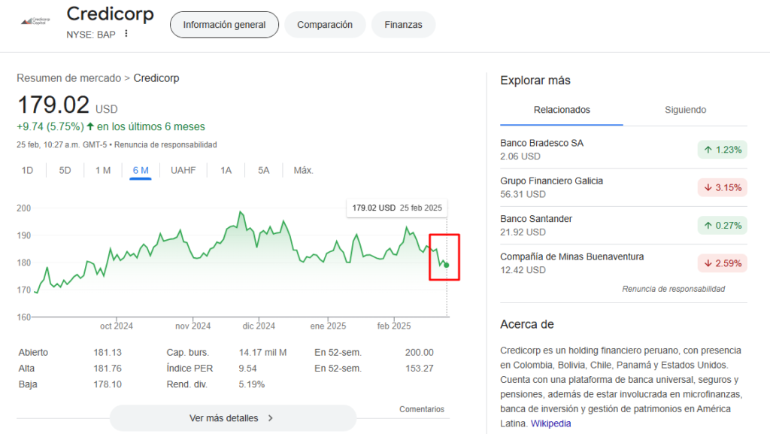Click the Ver más detalles button
Viewport: 770px width, 434px height.
(x=233, y=418)
